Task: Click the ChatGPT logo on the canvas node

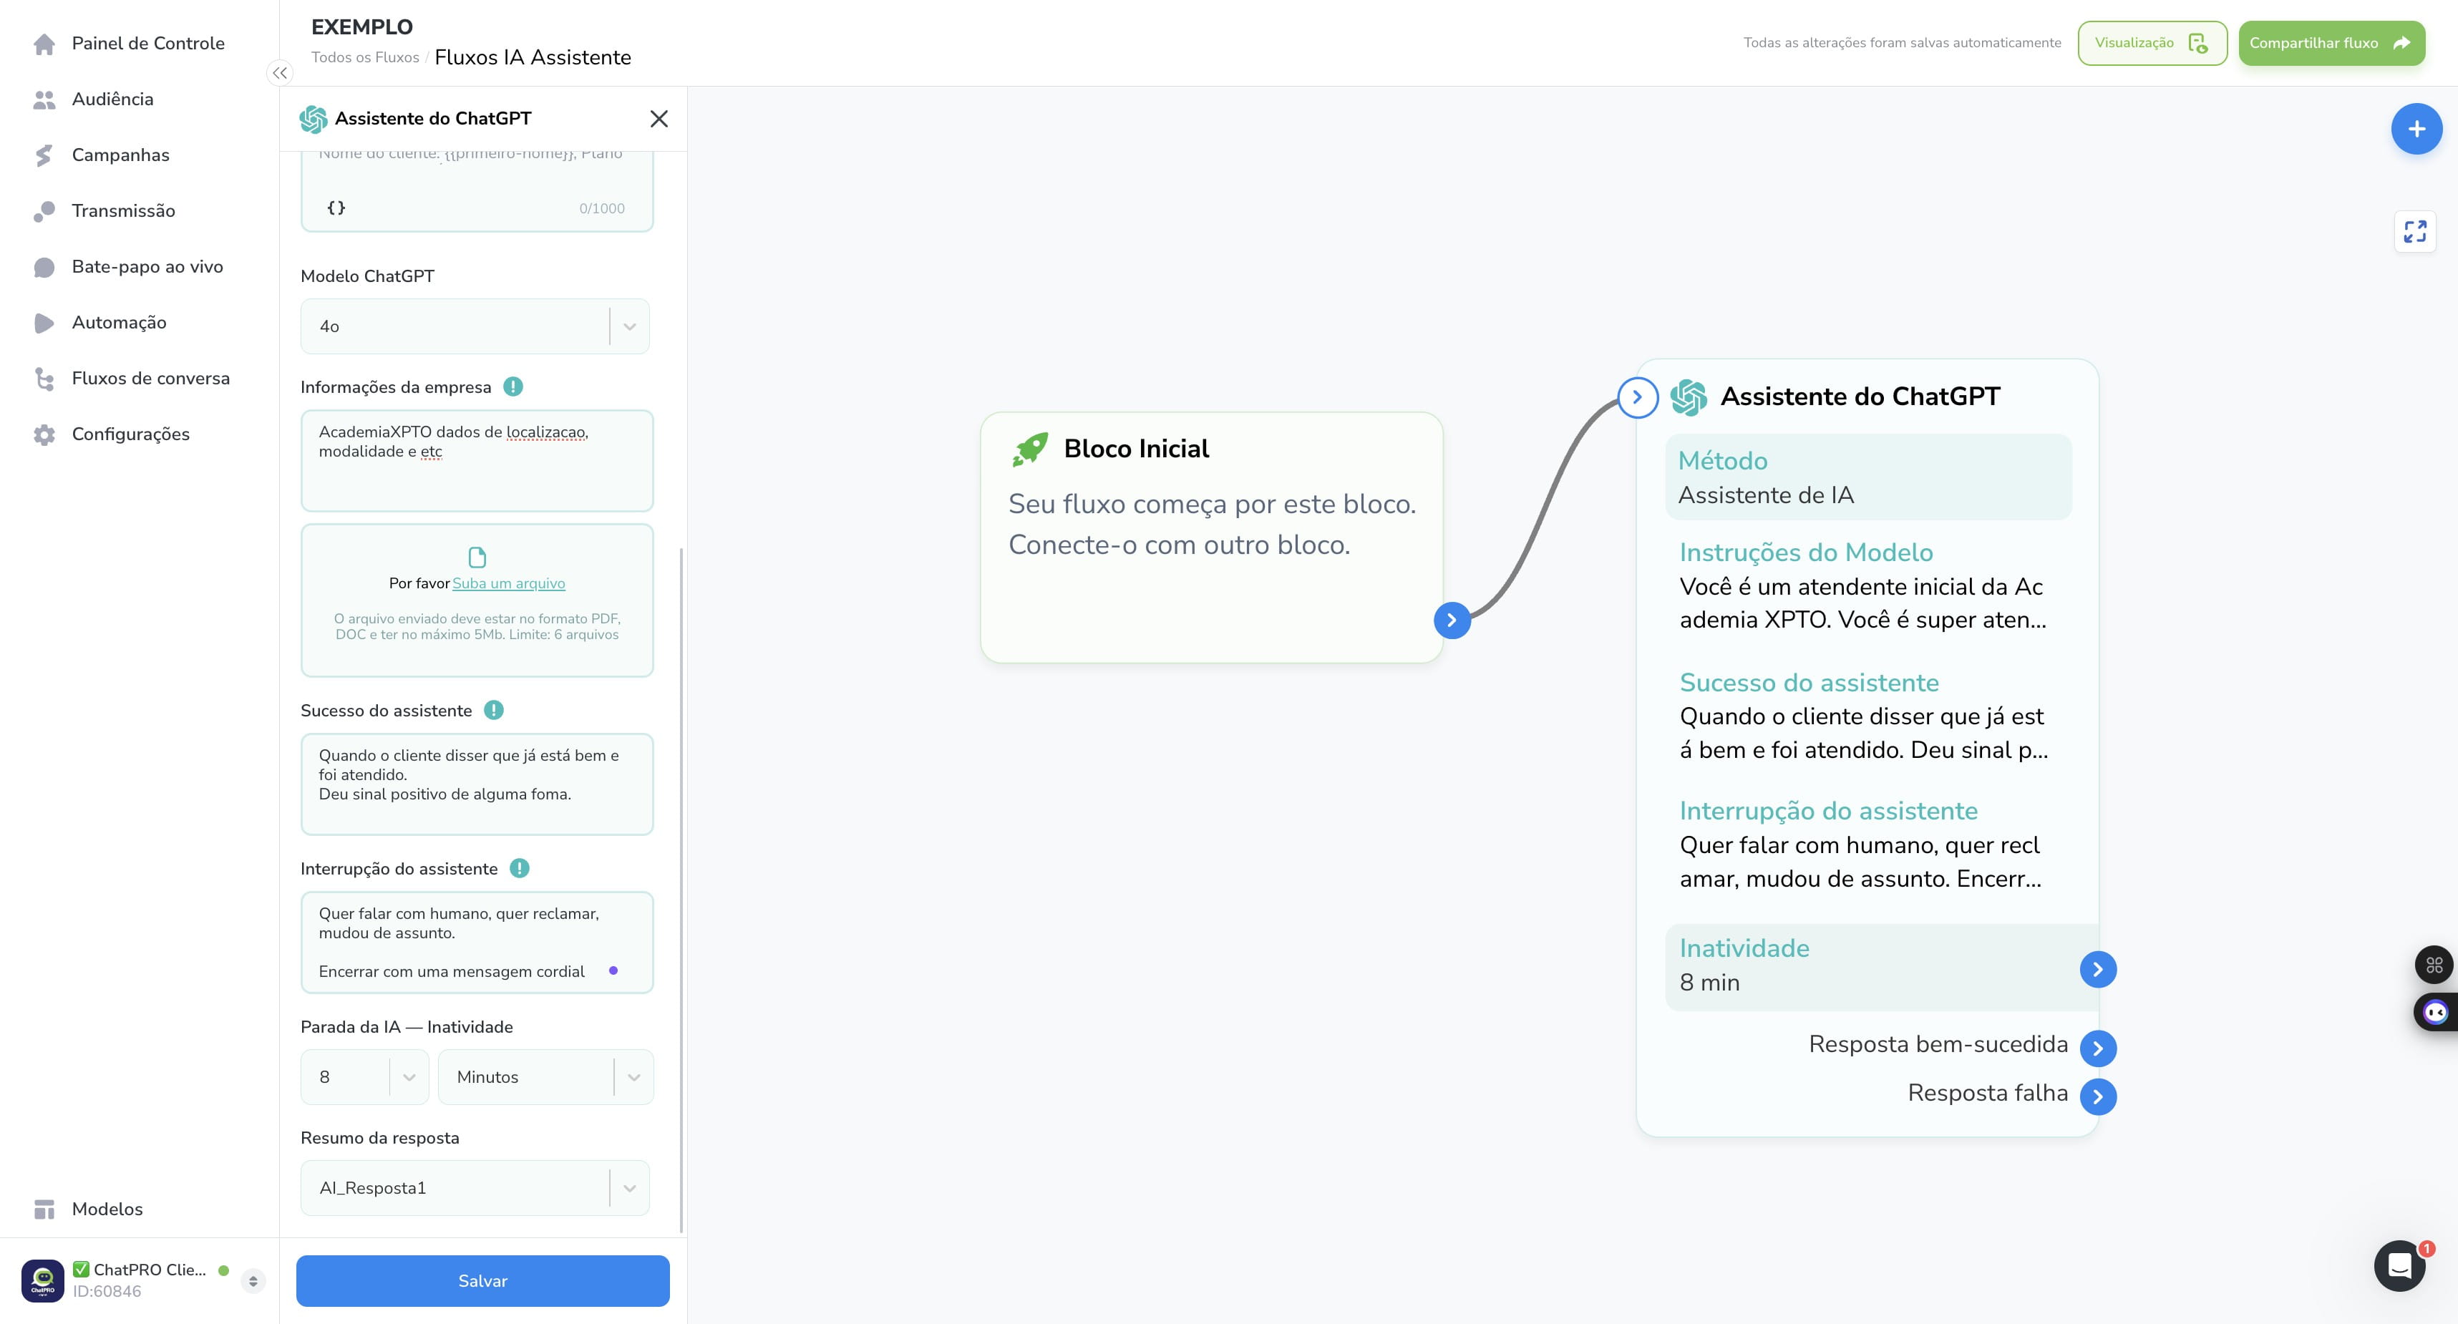Action: [1689, 396]
